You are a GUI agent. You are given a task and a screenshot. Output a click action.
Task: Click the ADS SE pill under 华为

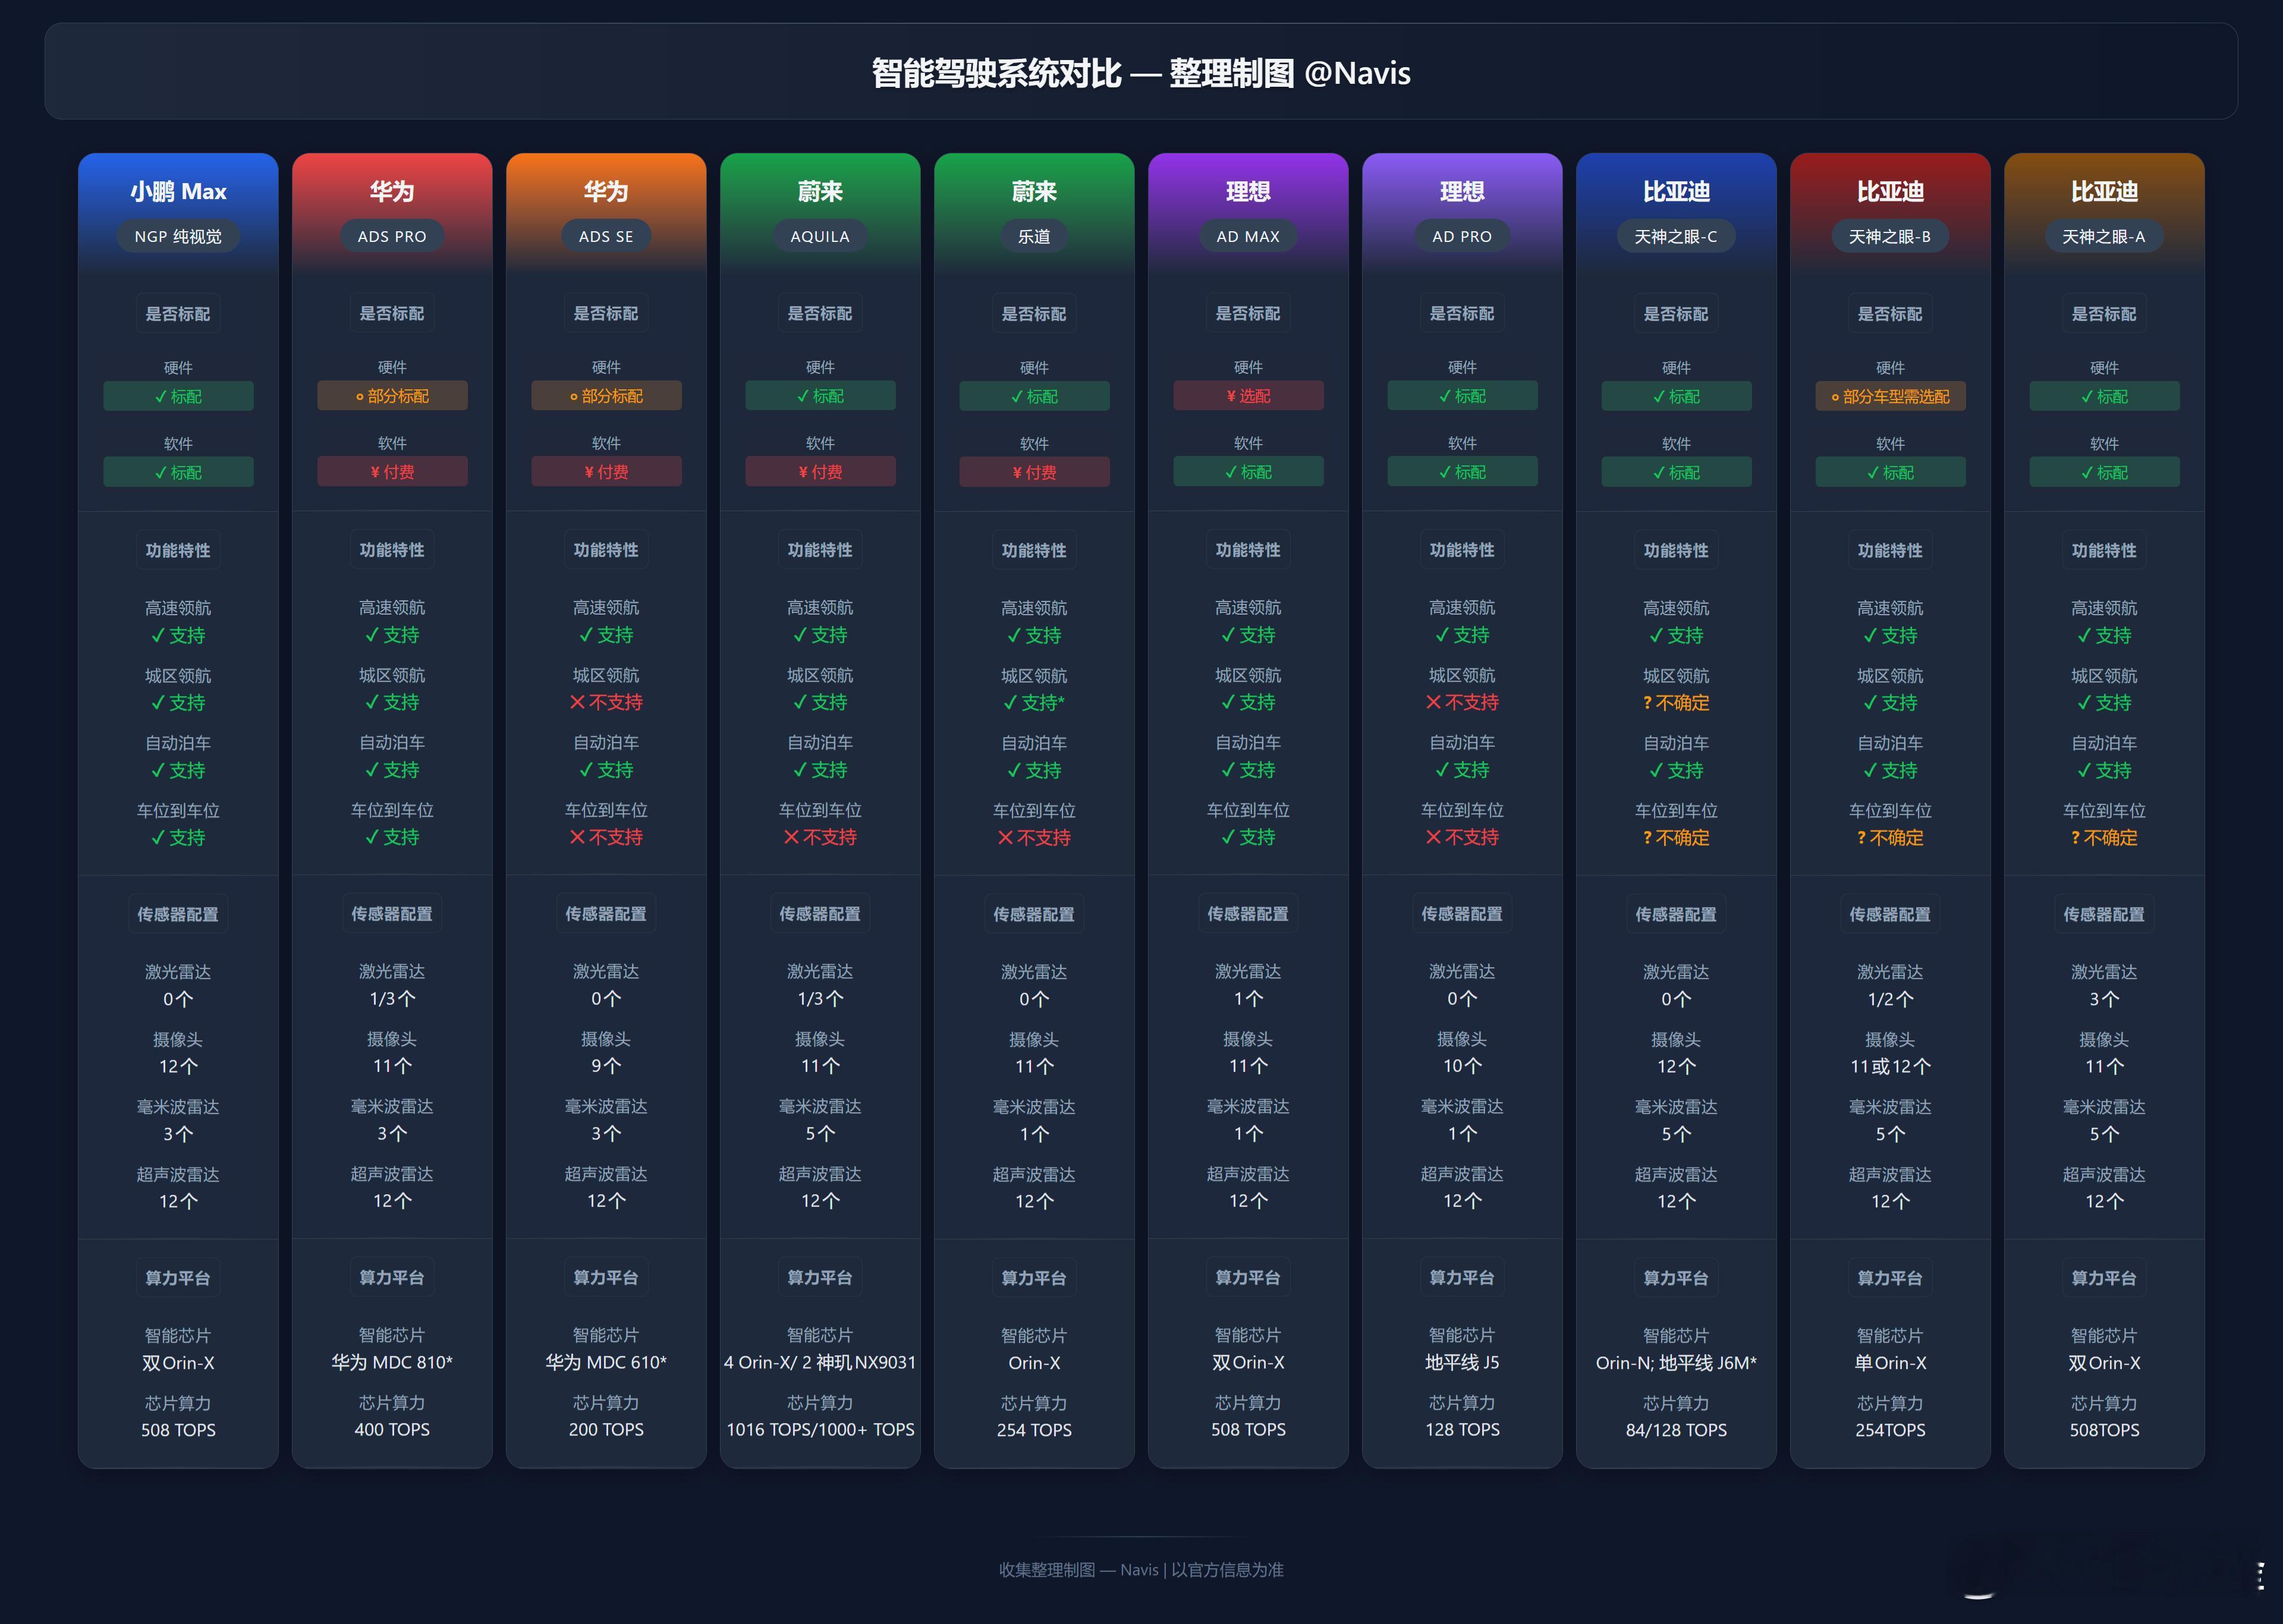click(x=606, y=236)
